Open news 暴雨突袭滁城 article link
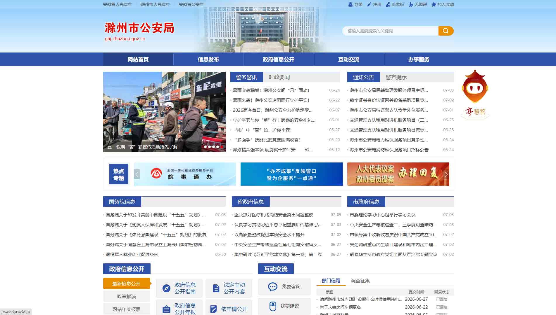This screenshot has height=315, width=556. (271, 90)
